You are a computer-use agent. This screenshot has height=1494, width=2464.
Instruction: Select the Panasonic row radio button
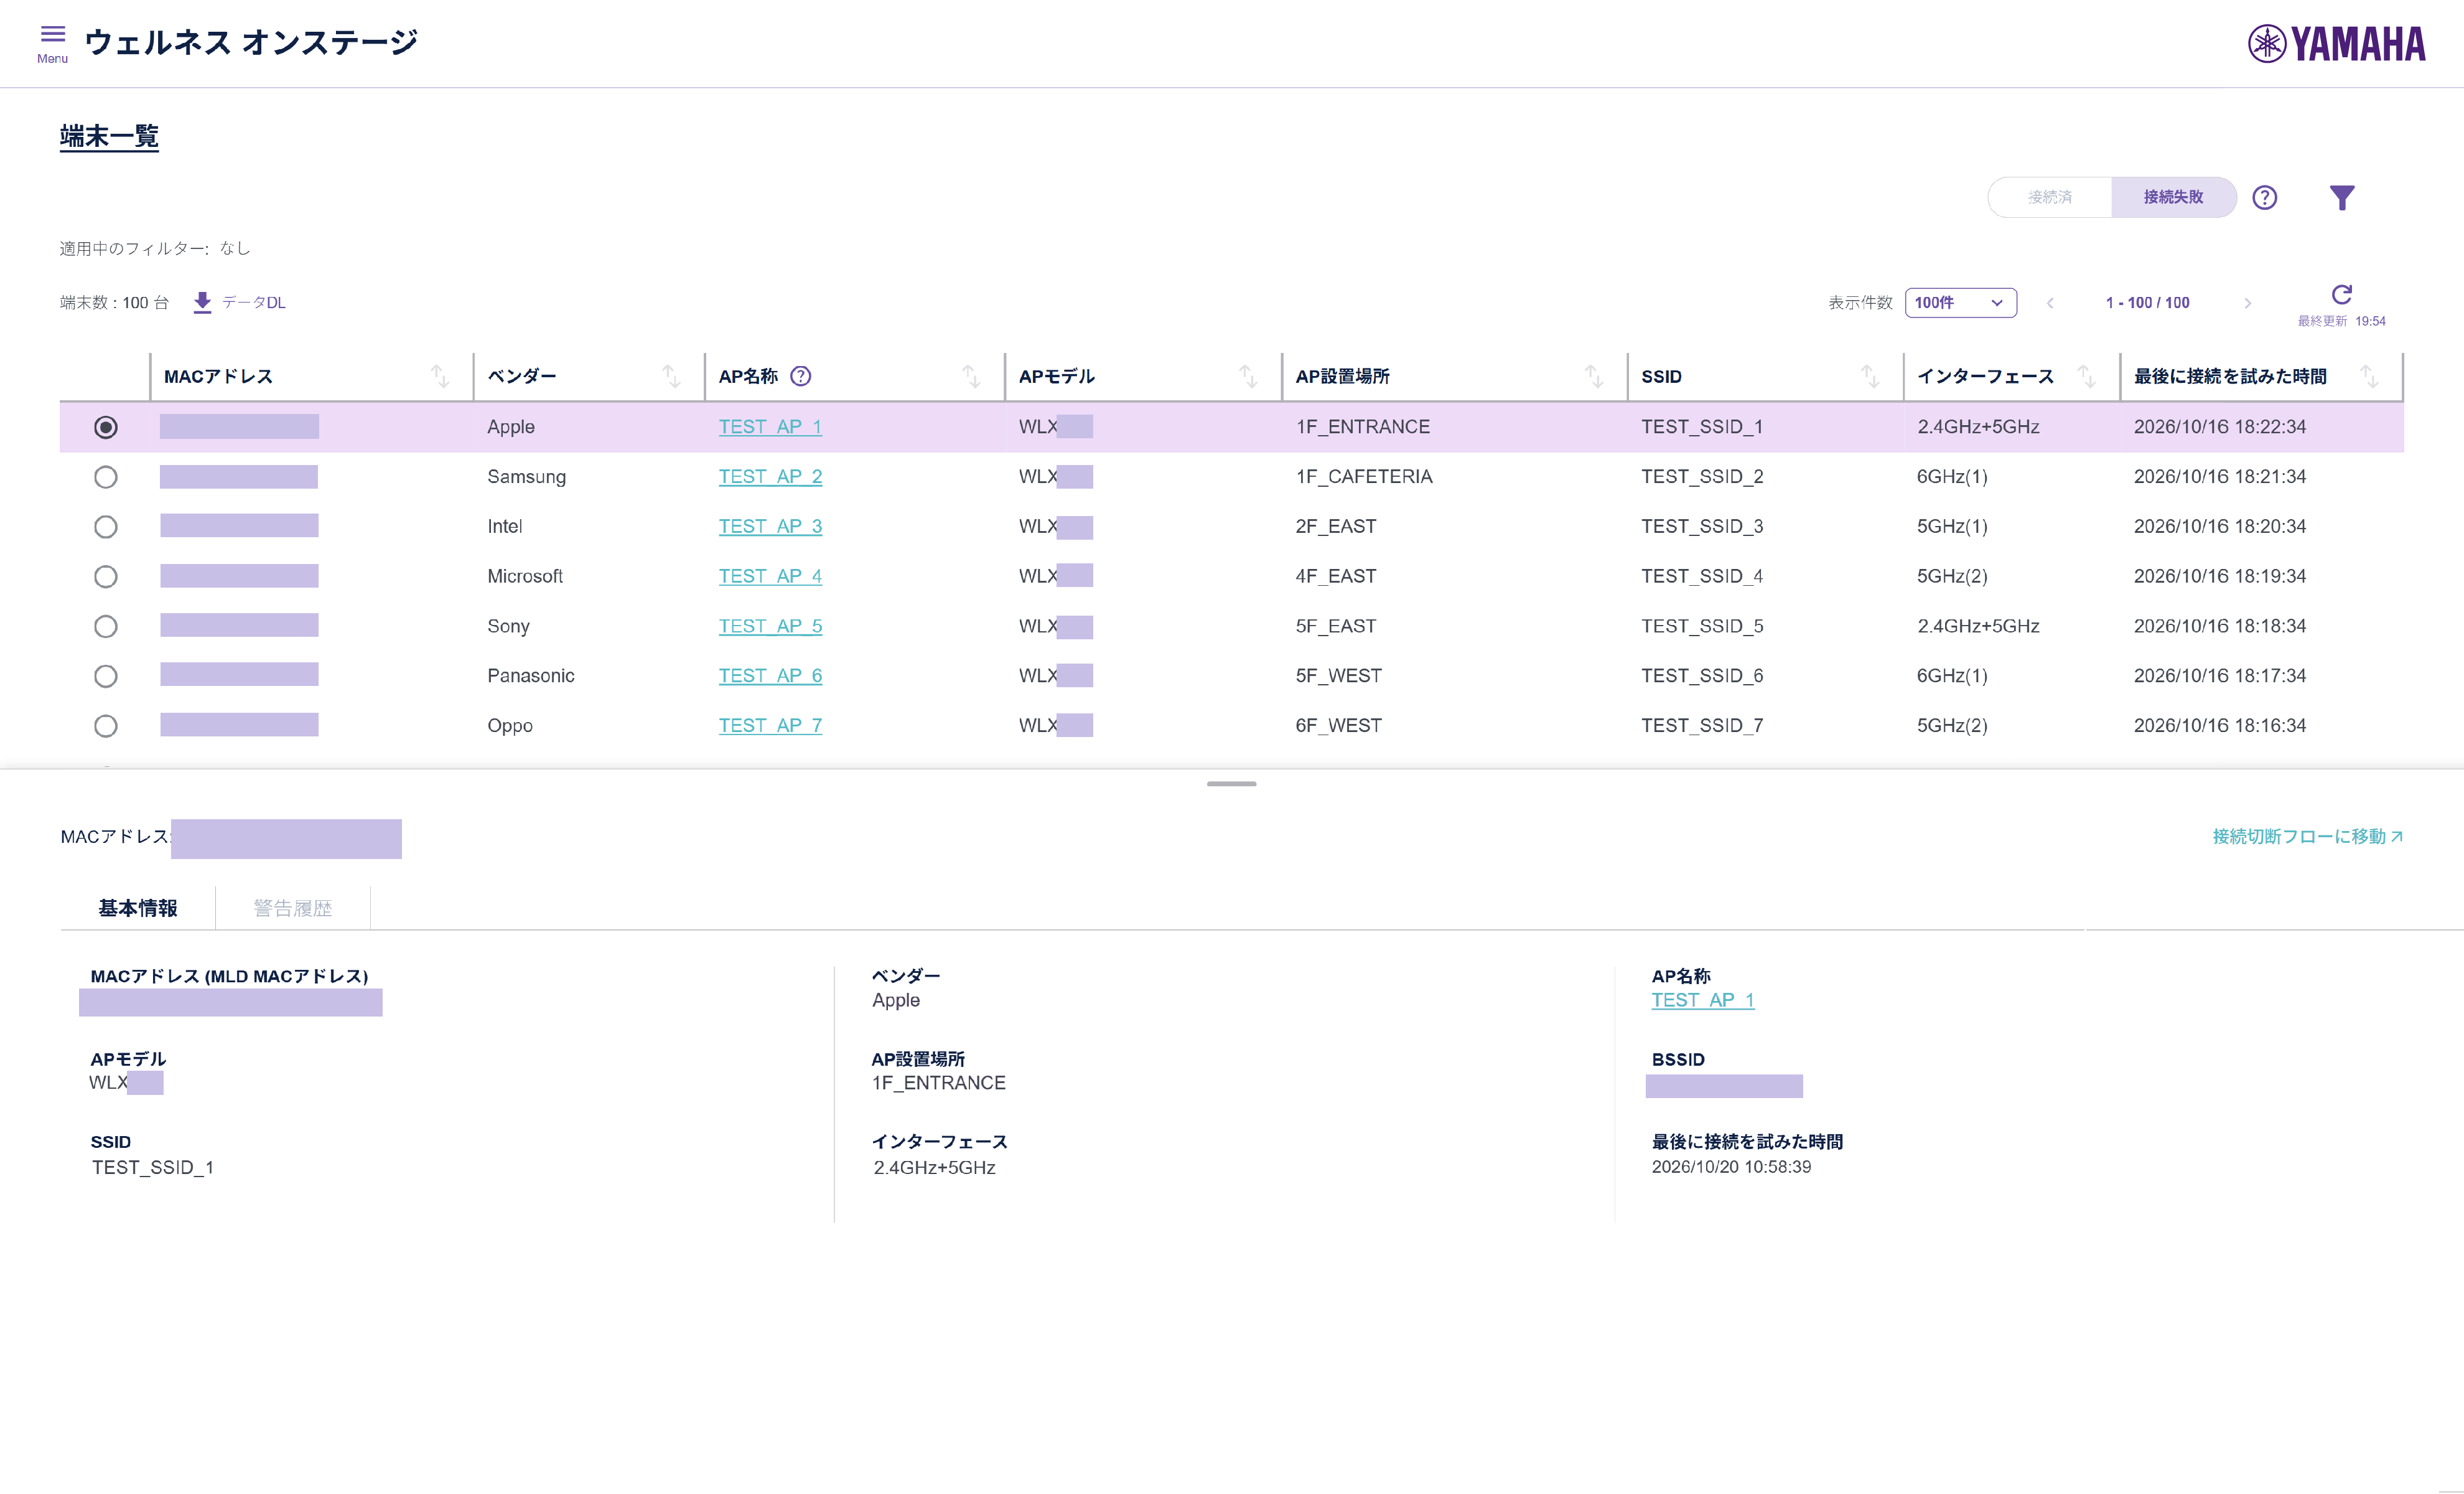pos(105,677)
